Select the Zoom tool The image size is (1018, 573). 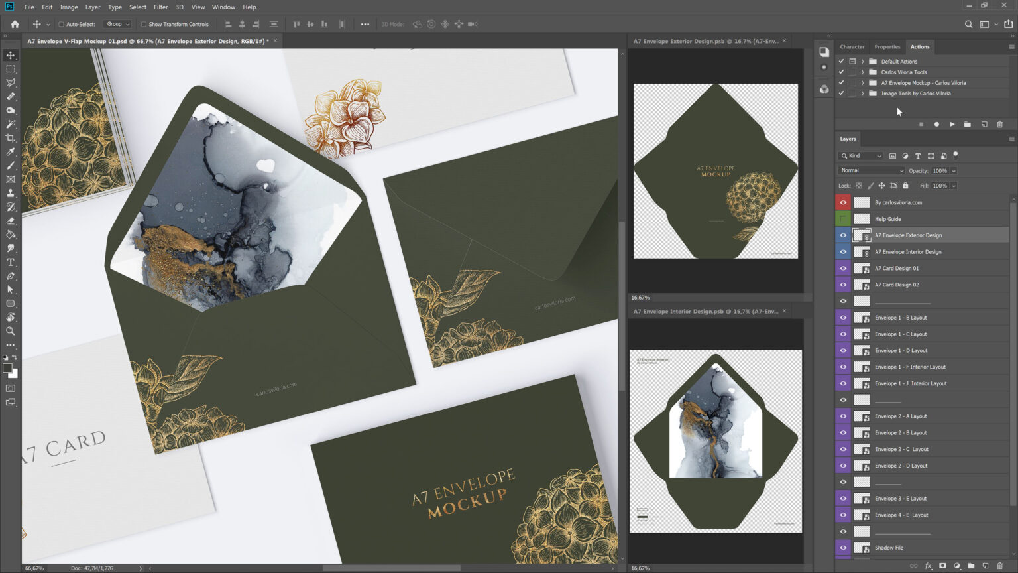(10, 332)
